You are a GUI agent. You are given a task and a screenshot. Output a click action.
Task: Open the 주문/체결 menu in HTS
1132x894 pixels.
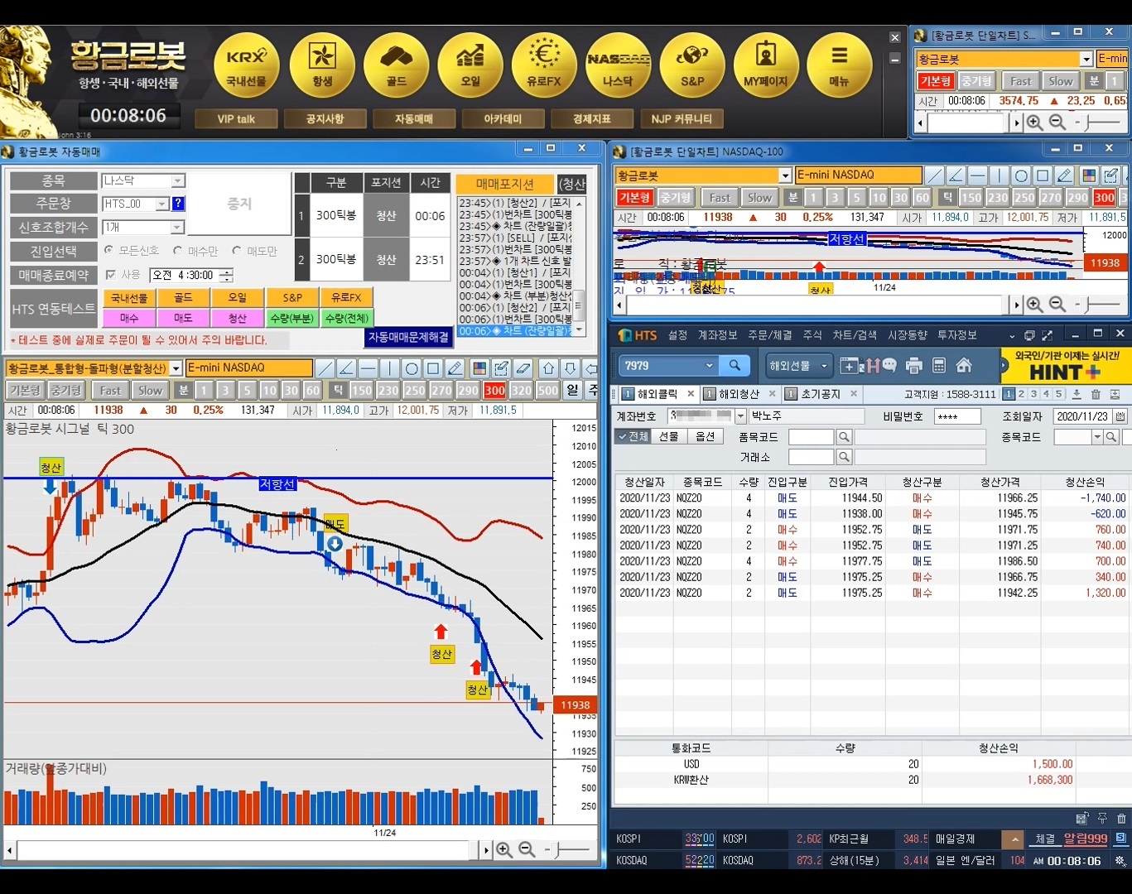pos(770,335)
